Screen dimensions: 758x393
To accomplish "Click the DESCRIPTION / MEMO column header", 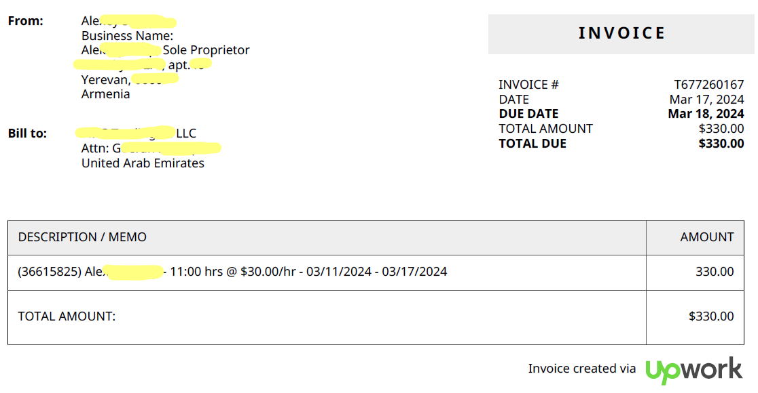I will coord(82,236).
